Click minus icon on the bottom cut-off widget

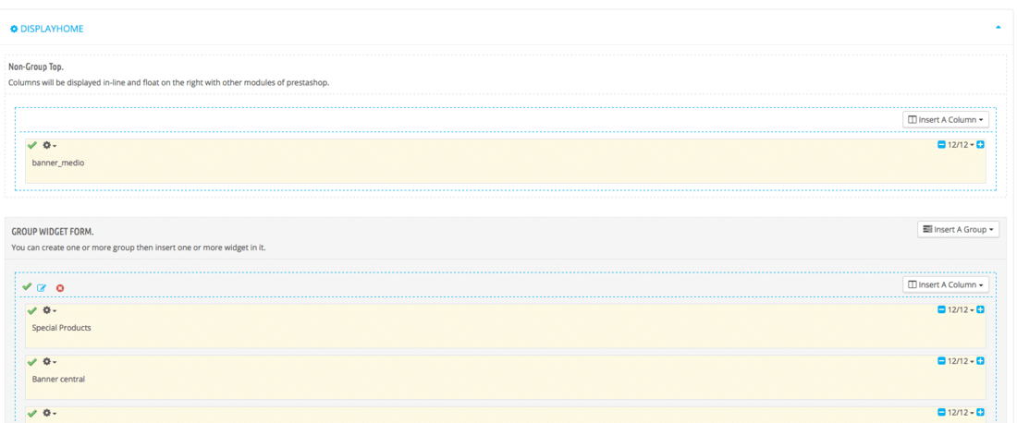941,413
